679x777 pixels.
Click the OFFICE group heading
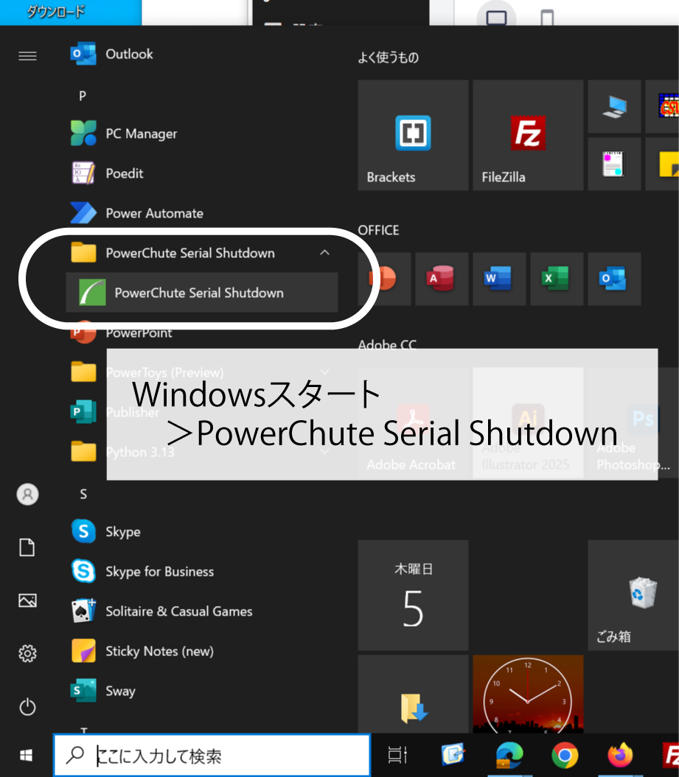point(378,231)
